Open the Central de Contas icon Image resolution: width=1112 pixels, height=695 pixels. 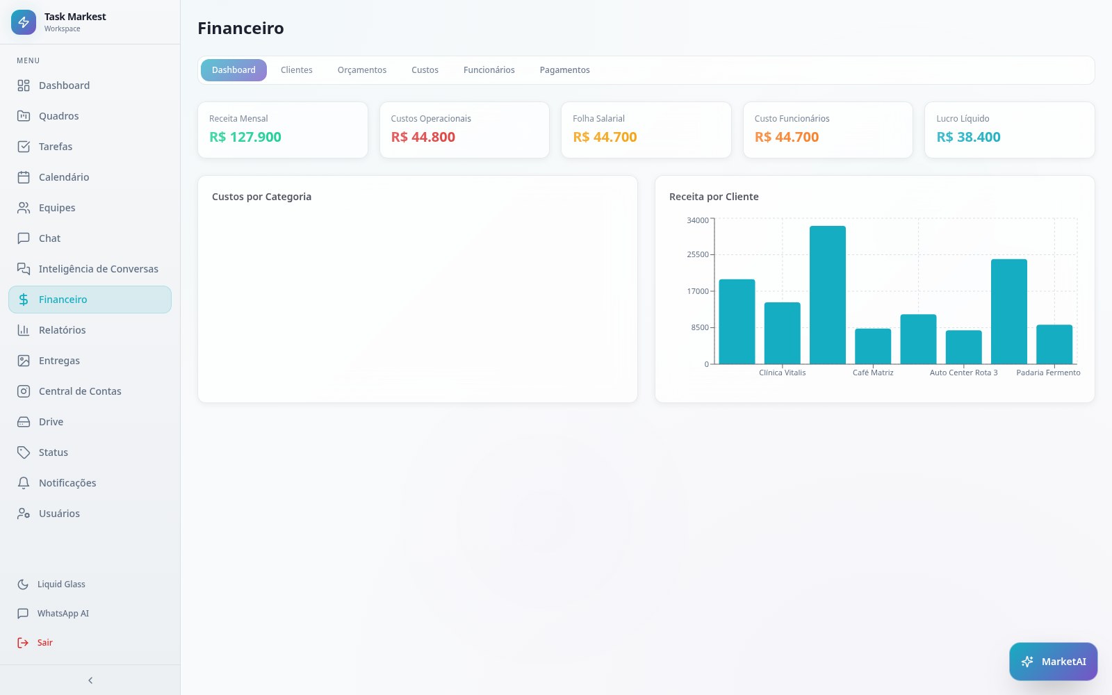click(24, 391)
